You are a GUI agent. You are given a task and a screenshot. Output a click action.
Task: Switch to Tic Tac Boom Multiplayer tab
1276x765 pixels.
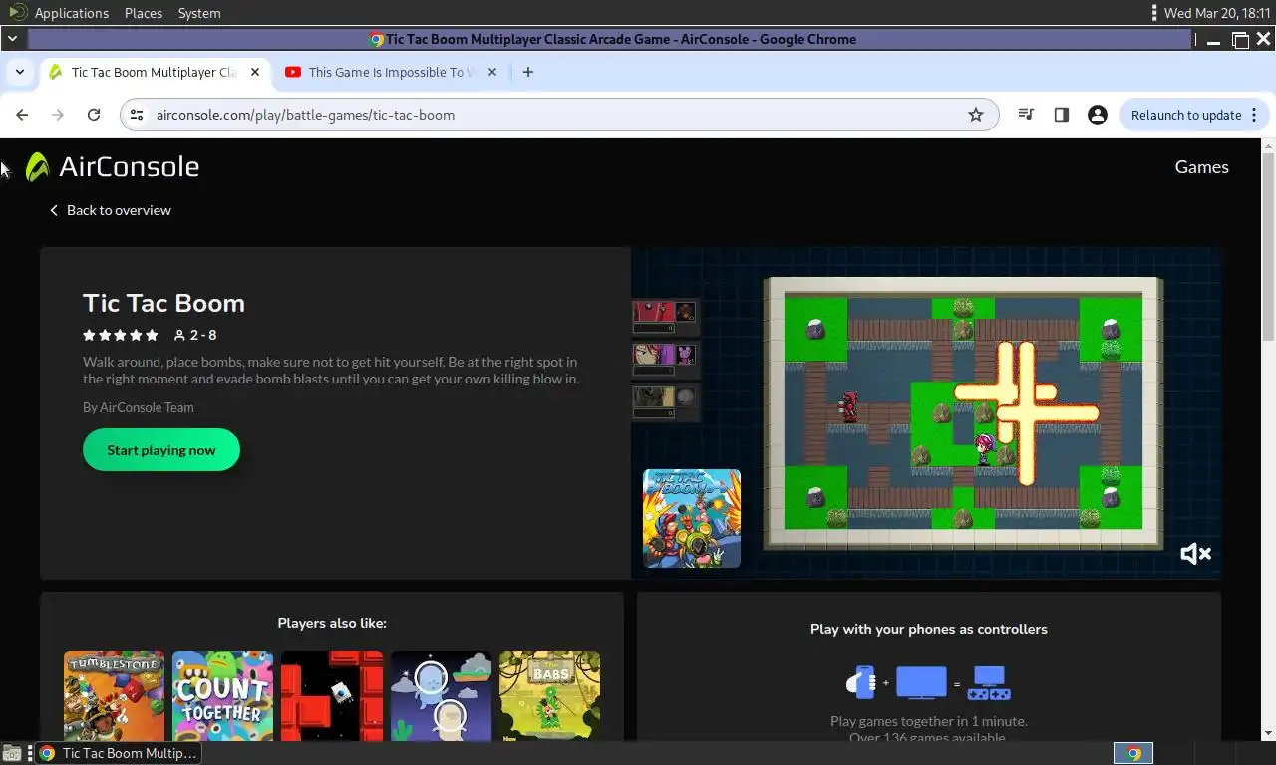pyautogui.click(x=154, y=72)
